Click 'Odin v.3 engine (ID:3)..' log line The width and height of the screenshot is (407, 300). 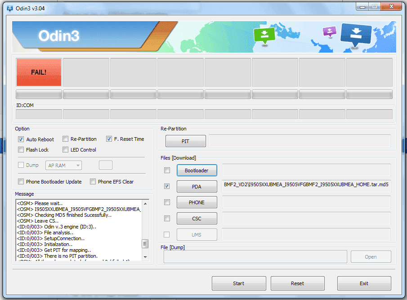56,227
